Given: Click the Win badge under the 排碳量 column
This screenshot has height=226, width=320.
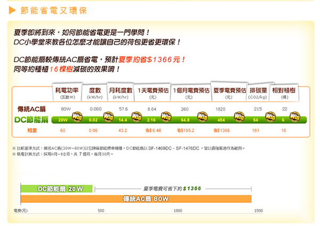Looking at the screenshot, I should 269,116.
